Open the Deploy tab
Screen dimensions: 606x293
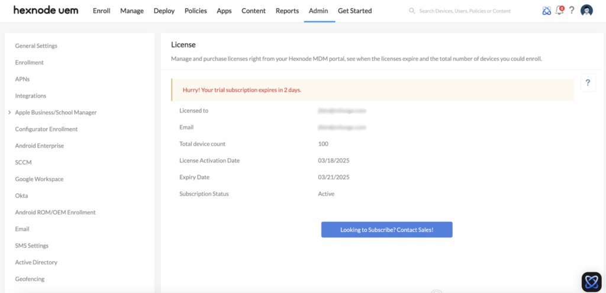pyautogui.click(x=165, y=11)
